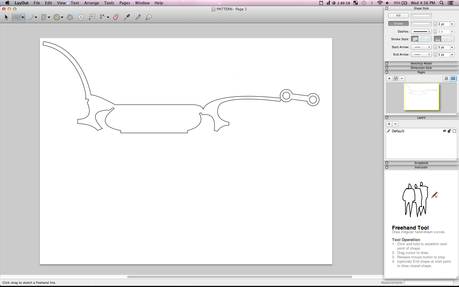Select the Polygon tool
Viewport: 459px width, 287px height.
pyautogui.click(x=70, y=17)
